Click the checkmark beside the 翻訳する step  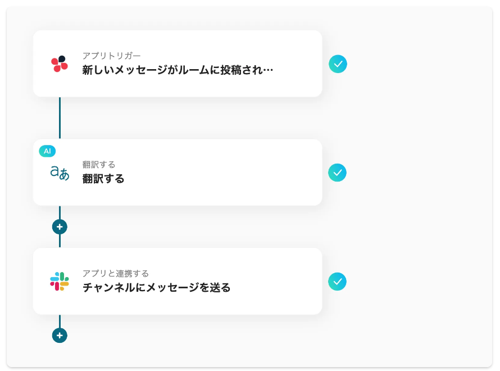[338, 173]
